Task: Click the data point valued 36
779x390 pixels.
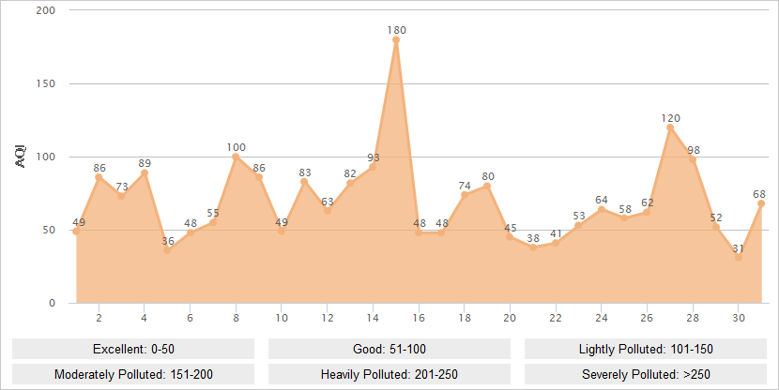Action: [167, 250]
